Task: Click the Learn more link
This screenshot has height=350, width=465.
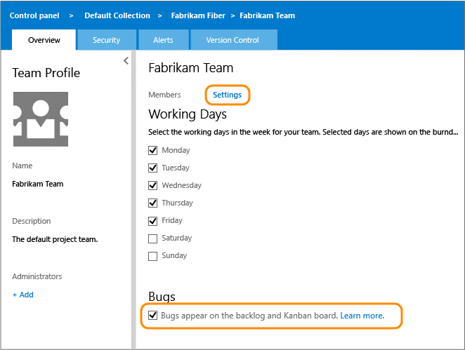Action: click(362, 316)
